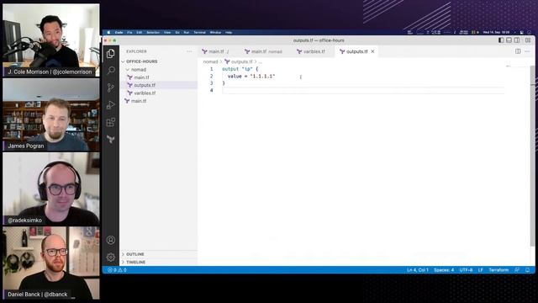Open the Accounts menu icon
The image size is (538, 303).
[110, 240]
